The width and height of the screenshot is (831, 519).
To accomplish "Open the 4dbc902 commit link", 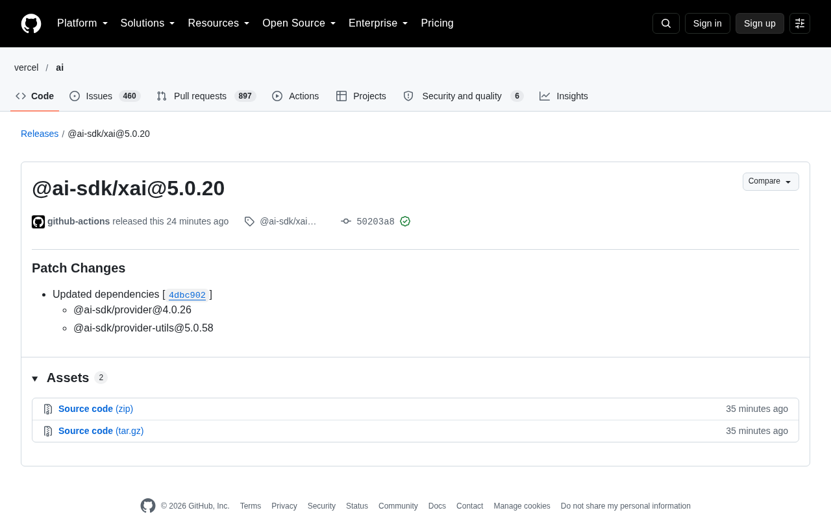I will (187, 295).
